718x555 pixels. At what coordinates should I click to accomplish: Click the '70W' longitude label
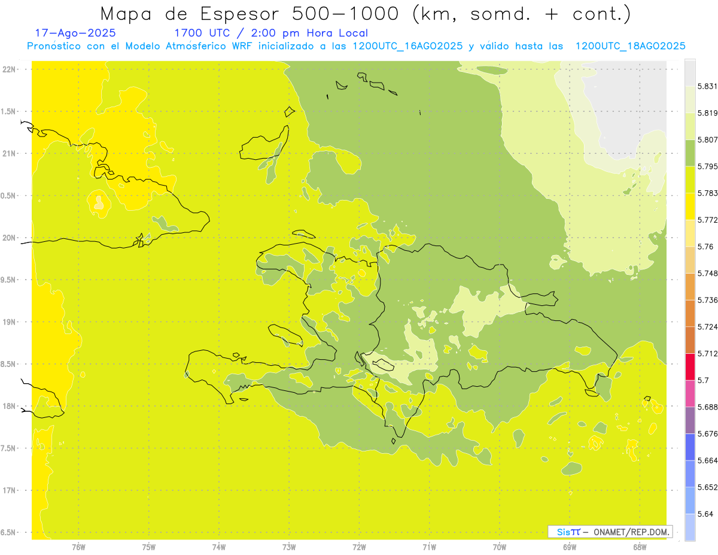pyautogui.click(x=500, y=547)
